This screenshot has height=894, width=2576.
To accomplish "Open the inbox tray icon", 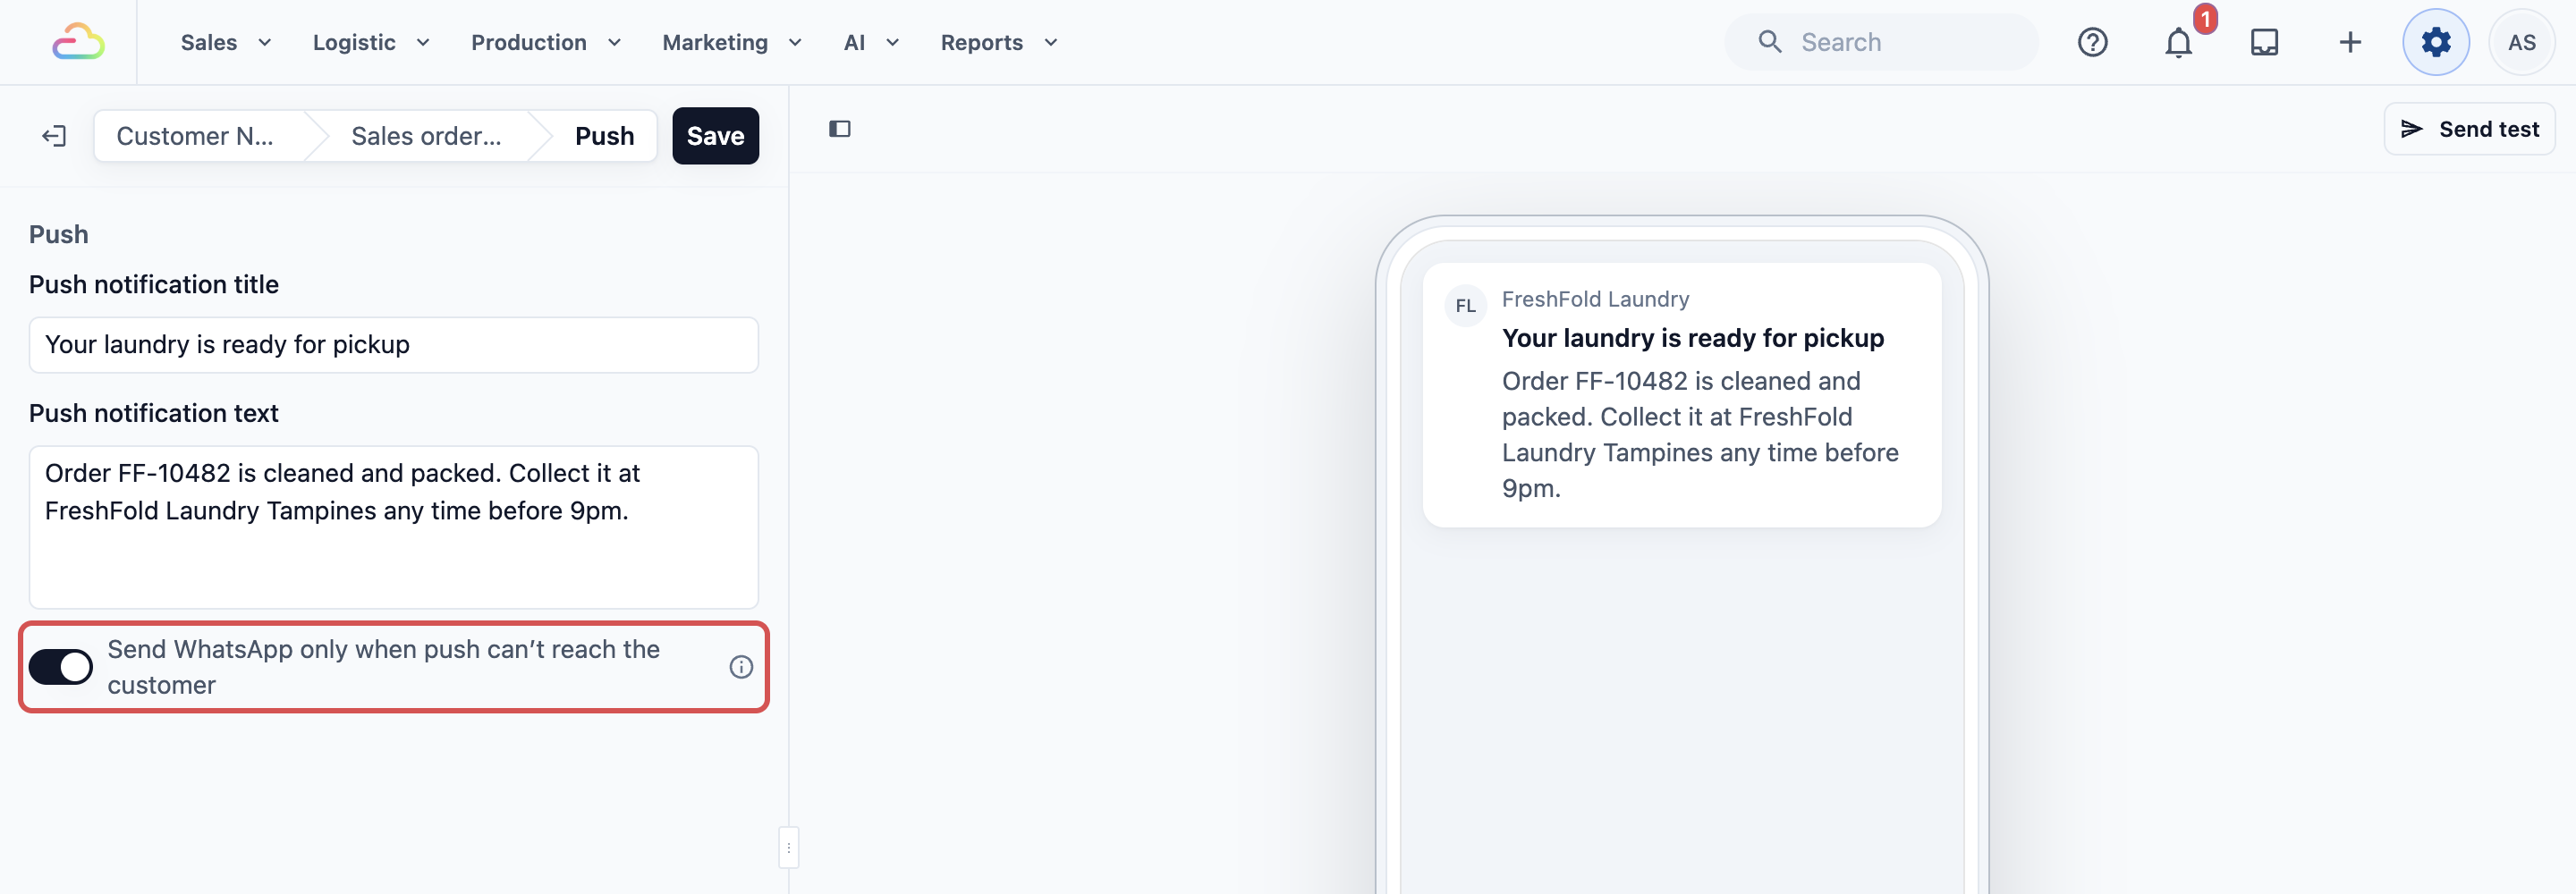I will click(2264, 42).
